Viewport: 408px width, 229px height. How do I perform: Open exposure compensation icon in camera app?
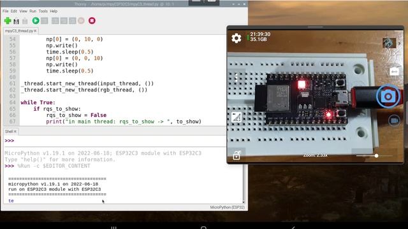(237, 117)
